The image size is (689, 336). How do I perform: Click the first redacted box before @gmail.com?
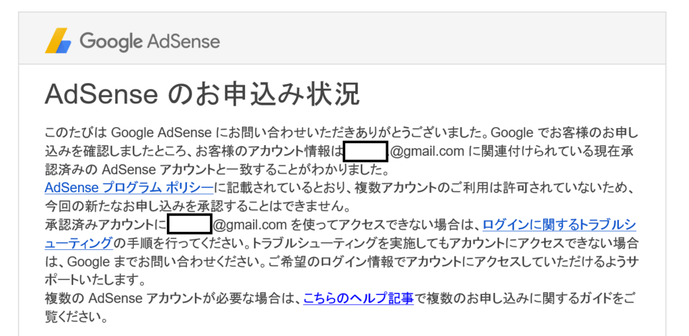[x=365, y=152]
